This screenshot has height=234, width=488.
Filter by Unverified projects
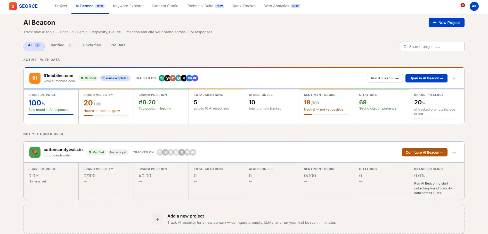92,45
